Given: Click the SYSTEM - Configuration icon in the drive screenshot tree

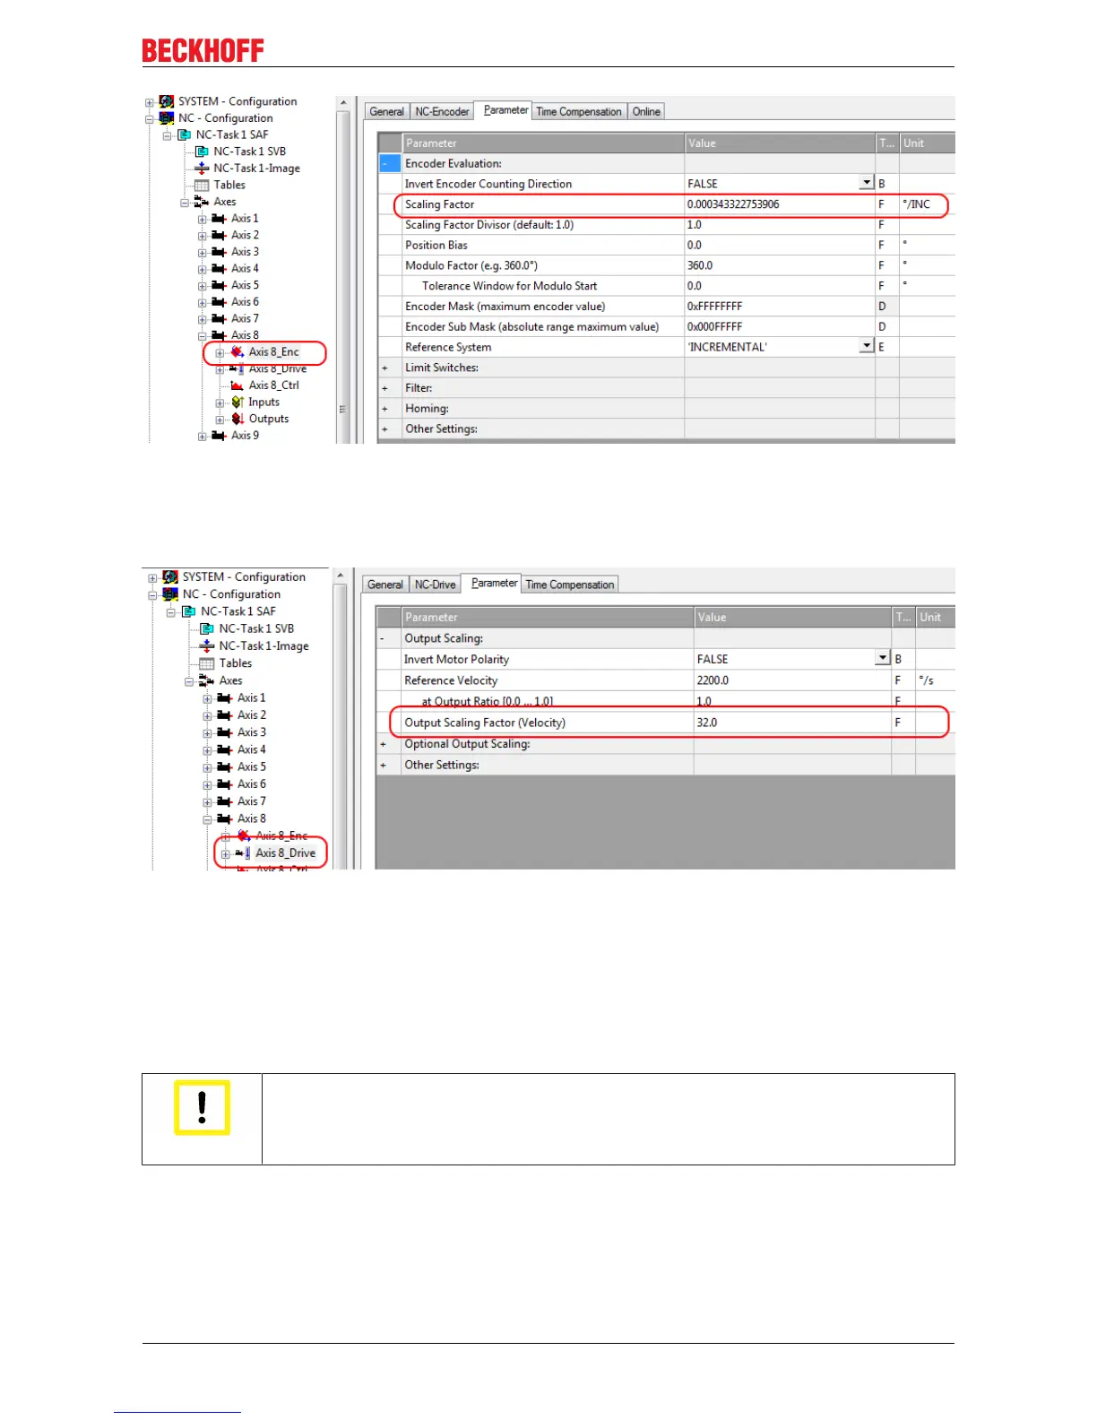Looking at the screenshot, I should [170, 577].
